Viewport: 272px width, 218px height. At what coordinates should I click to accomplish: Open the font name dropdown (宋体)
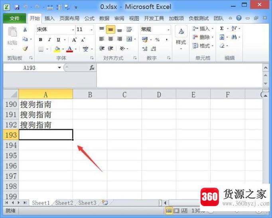73,30
